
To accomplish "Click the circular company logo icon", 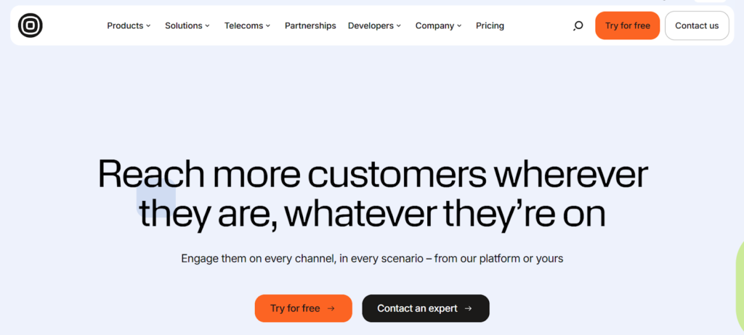I will [x=31, y=25].
